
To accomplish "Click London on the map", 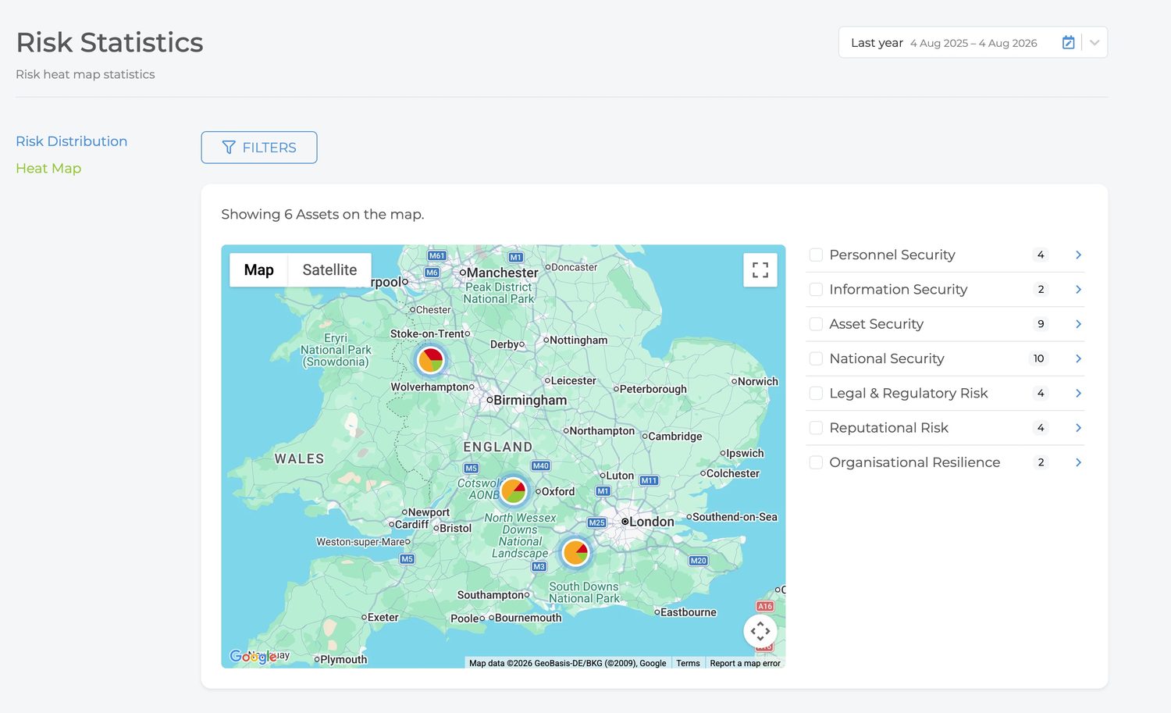I will (x=651, y=522).
